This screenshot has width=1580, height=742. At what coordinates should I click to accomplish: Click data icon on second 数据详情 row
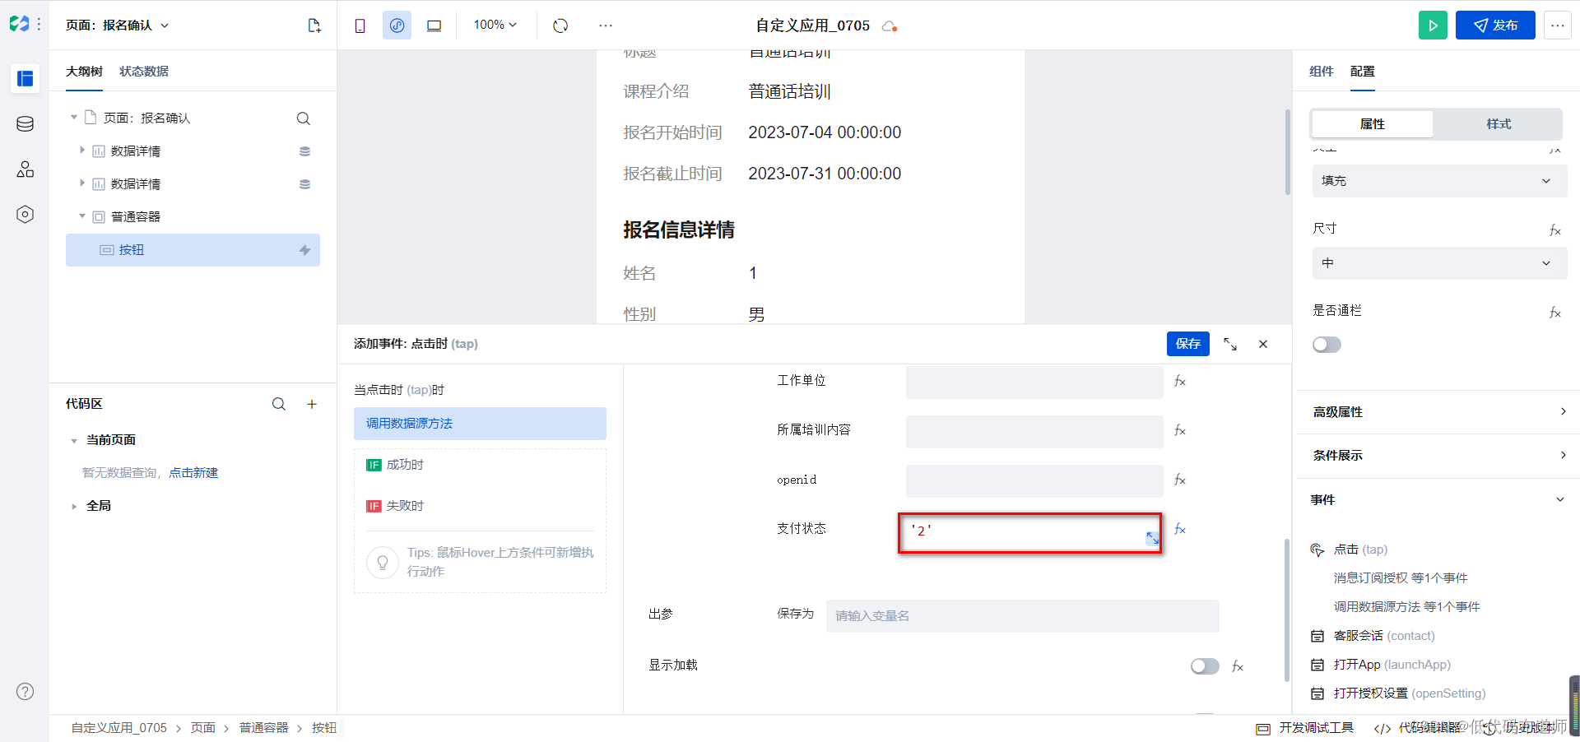[x=304, y=184]
